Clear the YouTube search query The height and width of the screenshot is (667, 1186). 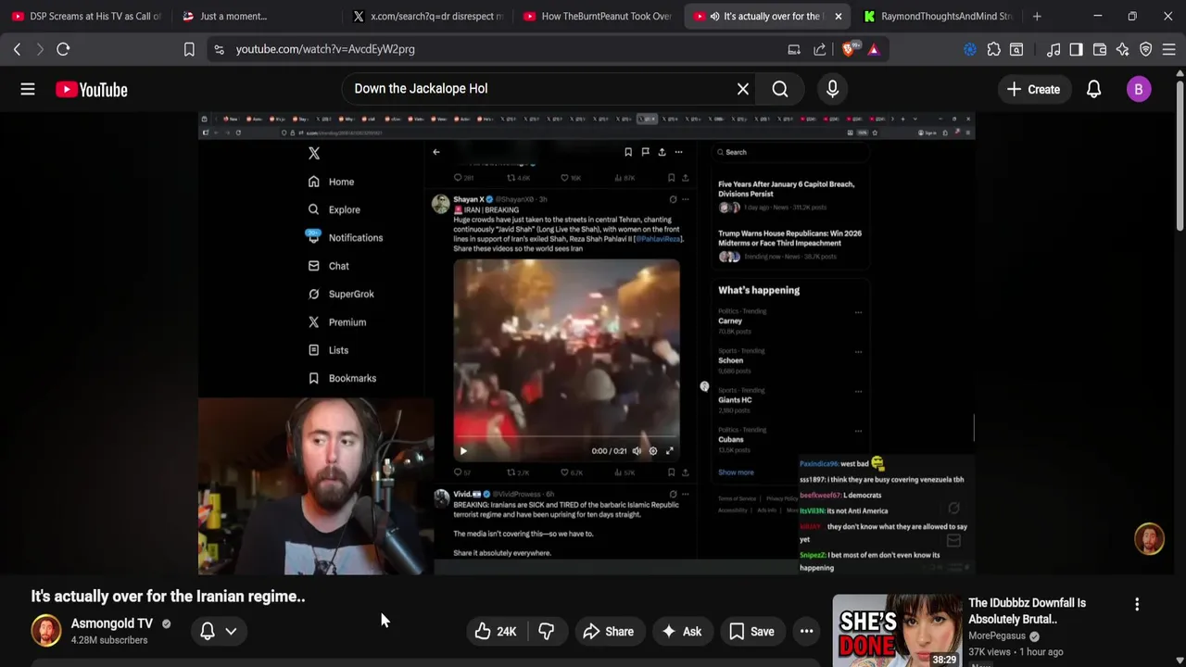click(x=742, y=89)
